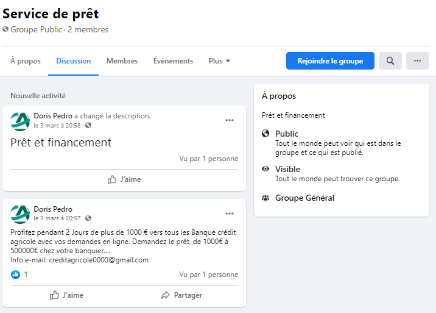
Task: Click the eye icon next to Visible
Action: coord(265,169)
